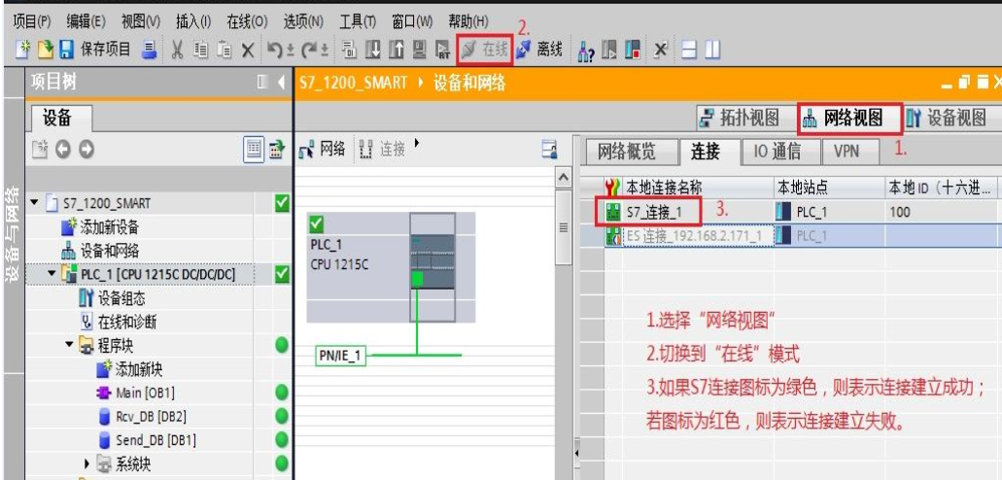Image resolution: width=1002 pixels, height=480 pixels.
Task: Click the tree icon right of overview toggle
Action: click(276, 151)
